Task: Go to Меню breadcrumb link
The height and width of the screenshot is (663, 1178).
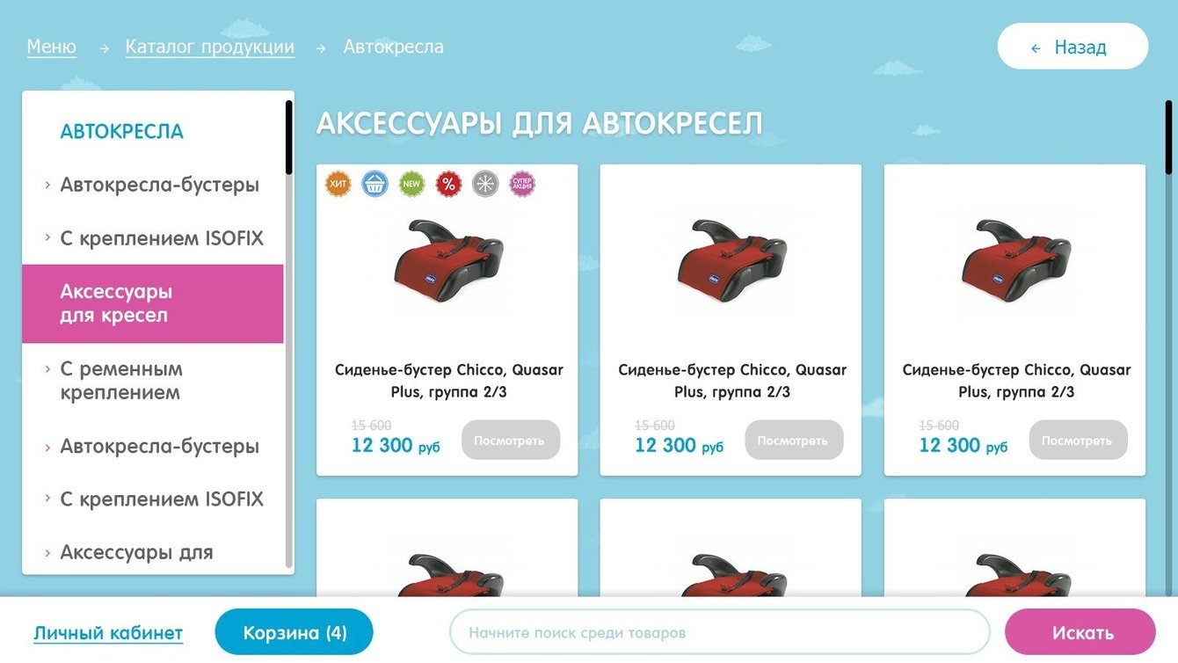Action: tap(52, 47)
